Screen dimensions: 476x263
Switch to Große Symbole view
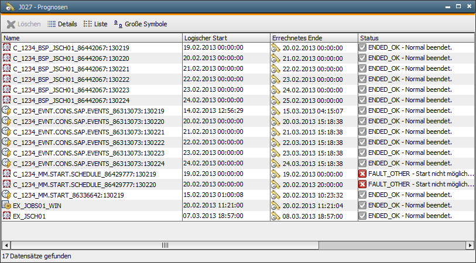(x=141, y=24)
